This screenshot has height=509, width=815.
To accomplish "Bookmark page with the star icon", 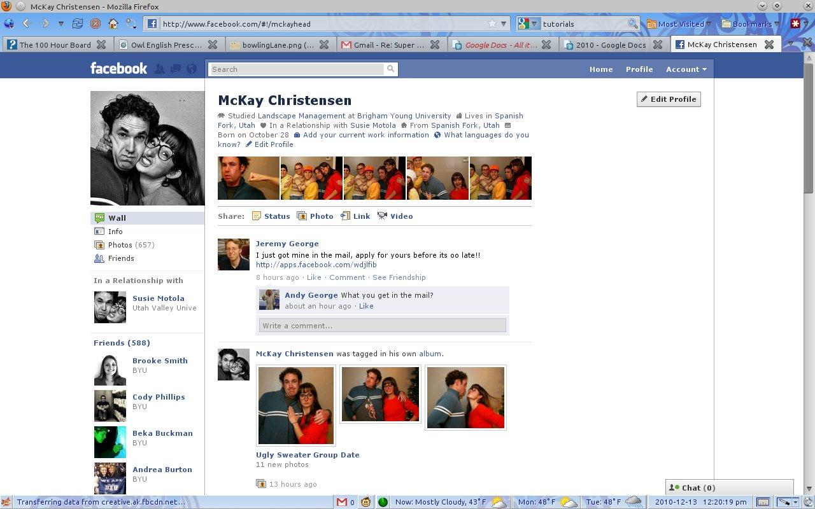I will 492,24.
